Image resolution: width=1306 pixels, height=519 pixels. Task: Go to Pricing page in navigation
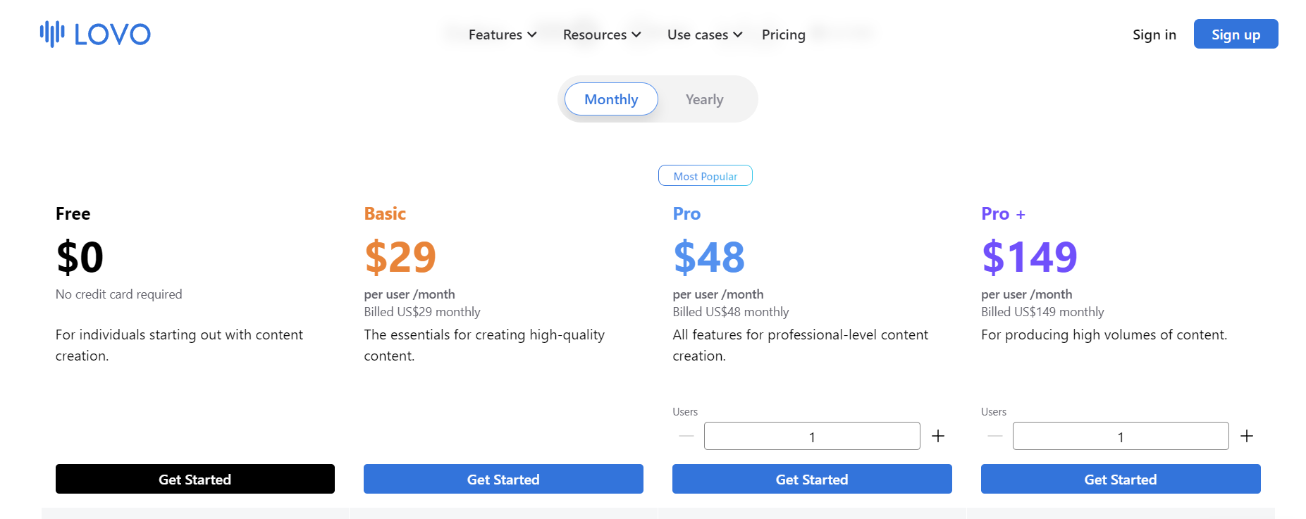click(784, 35)
